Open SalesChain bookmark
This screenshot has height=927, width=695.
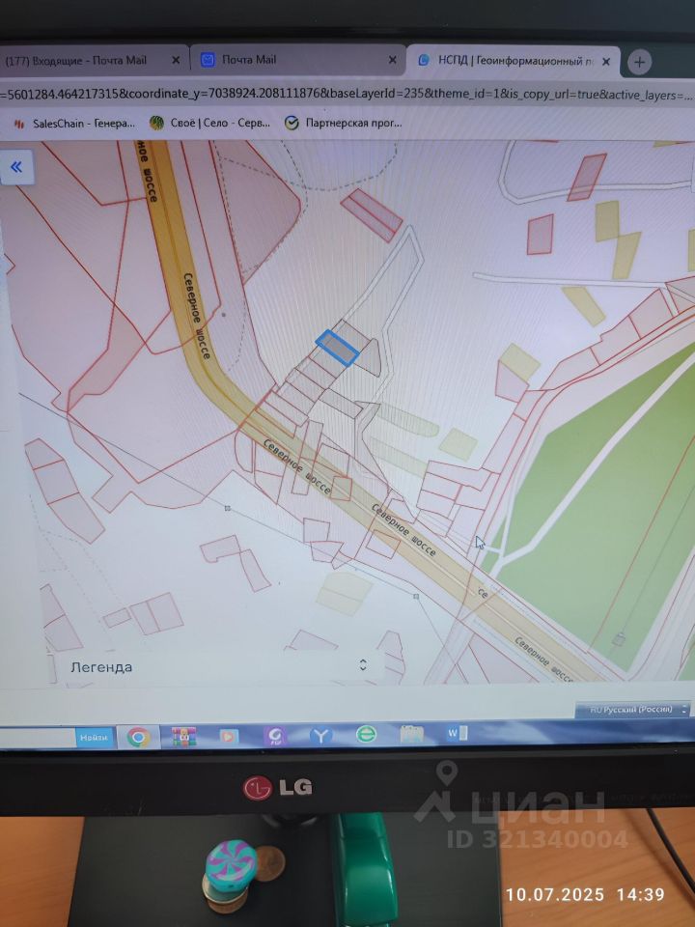coord(75,124)
